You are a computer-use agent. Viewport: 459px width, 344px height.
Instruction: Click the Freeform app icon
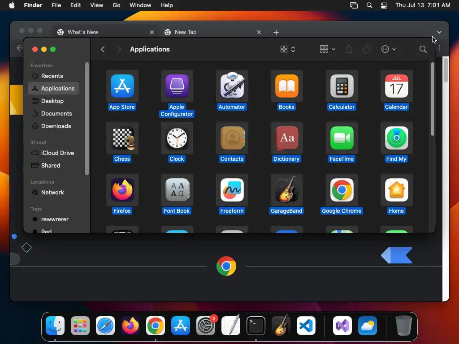tap(232, 190)
